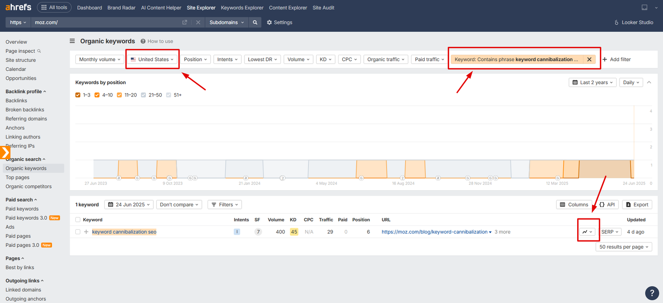
Task: Collapse the Keywords by position chart
Action: pos(649,82)
